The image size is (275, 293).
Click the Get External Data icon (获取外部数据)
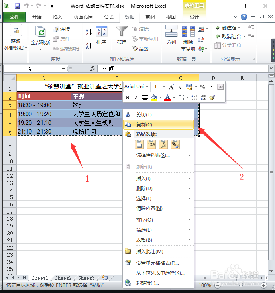[16, 30]
